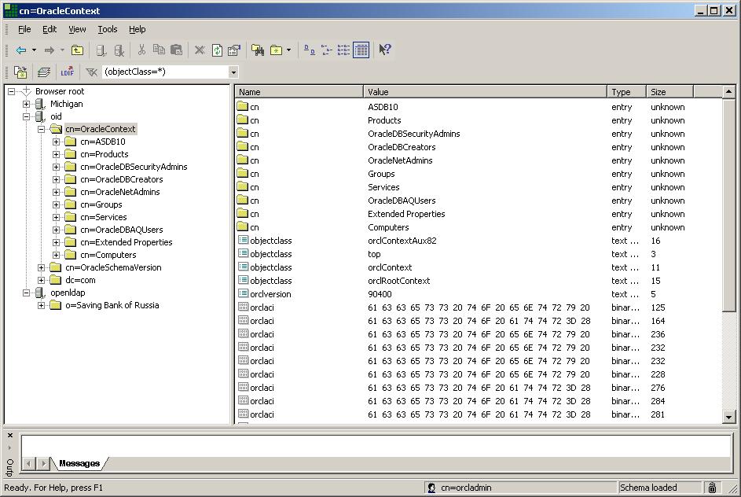The width and height of the screenshot is (741, 497).
Task: Open the Help menu
Action: (x=137, y=29)
